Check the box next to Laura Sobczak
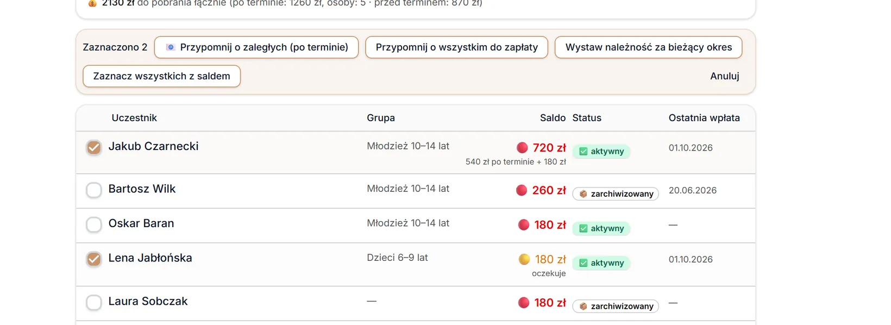 click(x=94, y=303)
